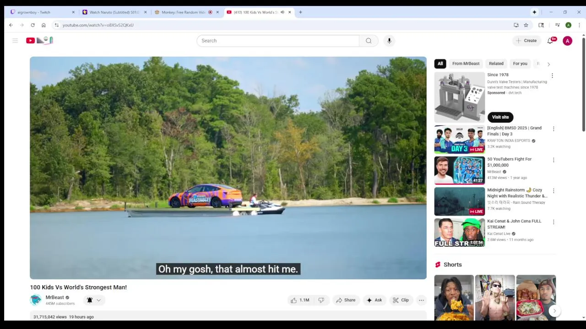Screen dimensions: 586x329
Task: Open the YouTube guide hamburger menu
Action: [15, 41]
